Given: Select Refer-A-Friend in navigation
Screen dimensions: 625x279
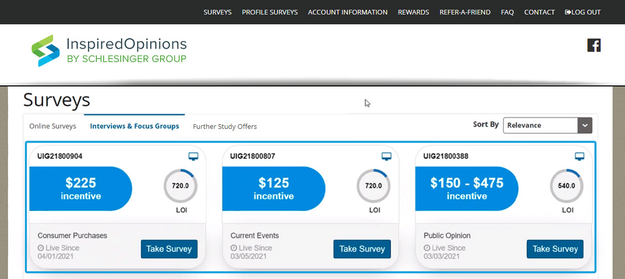Looking at the screenshot, I should point(465,12).
